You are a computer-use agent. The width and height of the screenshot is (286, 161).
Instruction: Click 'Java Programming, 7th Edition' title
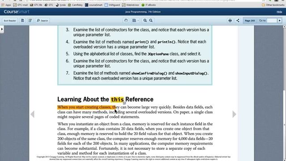pos(143,12)
